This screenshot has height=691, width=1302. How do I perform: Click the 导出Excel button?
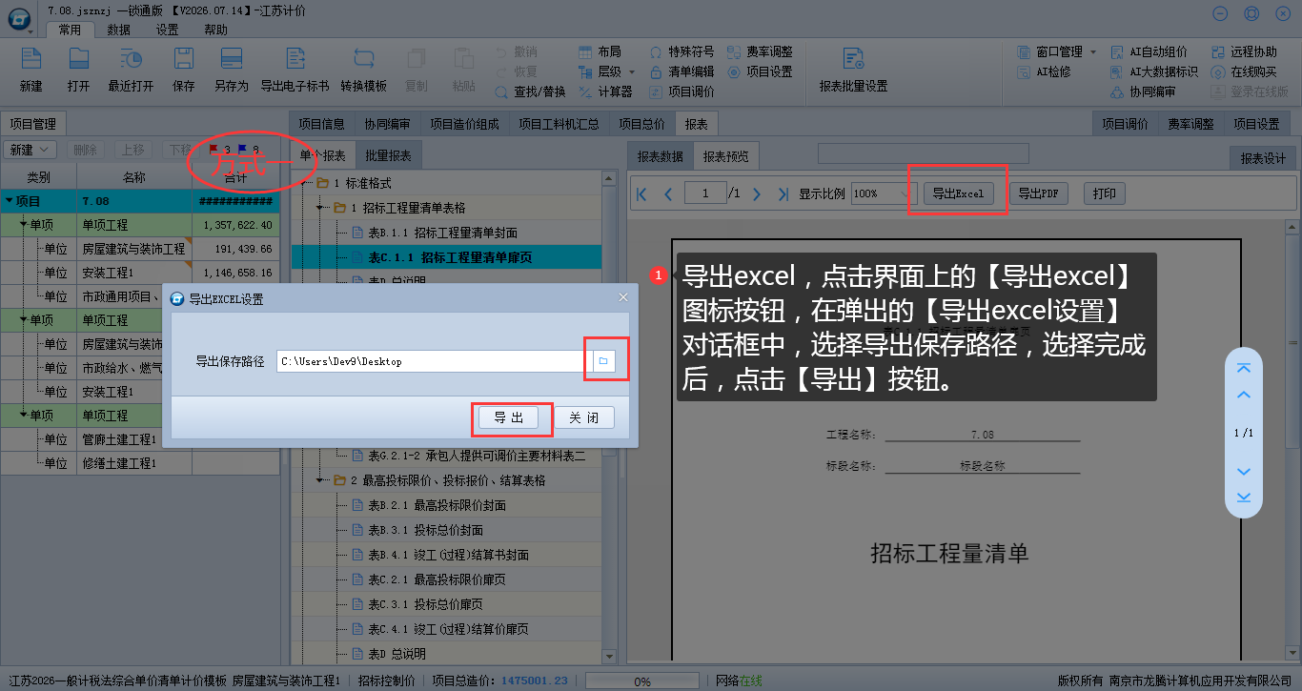point(958,193)
